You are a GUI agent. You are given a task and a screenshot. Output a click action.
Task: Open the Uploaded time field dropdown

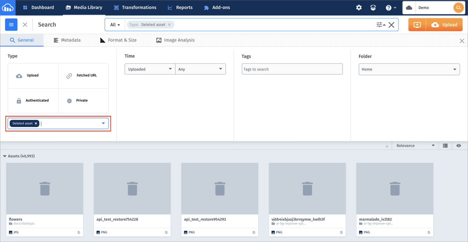click(x=150, y=69)
